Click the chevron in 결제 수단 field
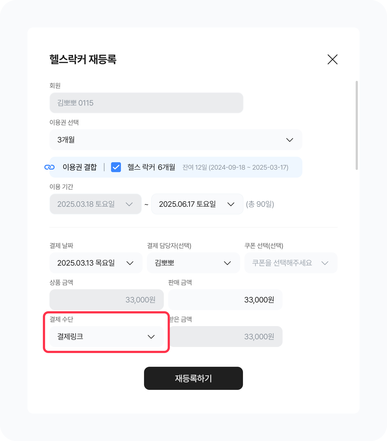Image resolution: width=387 pixels, height=441 pixels. pos(151,337)
